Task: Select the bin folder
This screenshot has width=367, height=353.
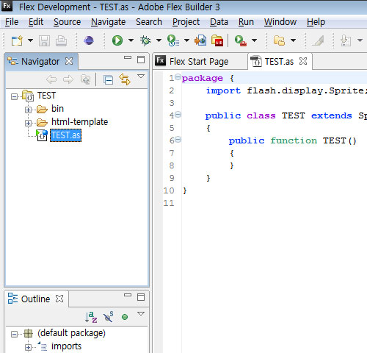Action: click(57, 109)
